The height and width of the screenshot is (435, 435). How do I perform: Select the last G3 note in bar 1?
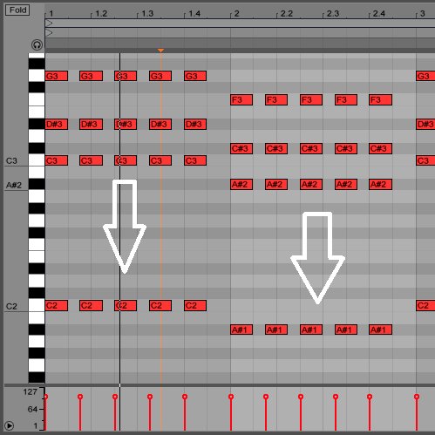195,76
